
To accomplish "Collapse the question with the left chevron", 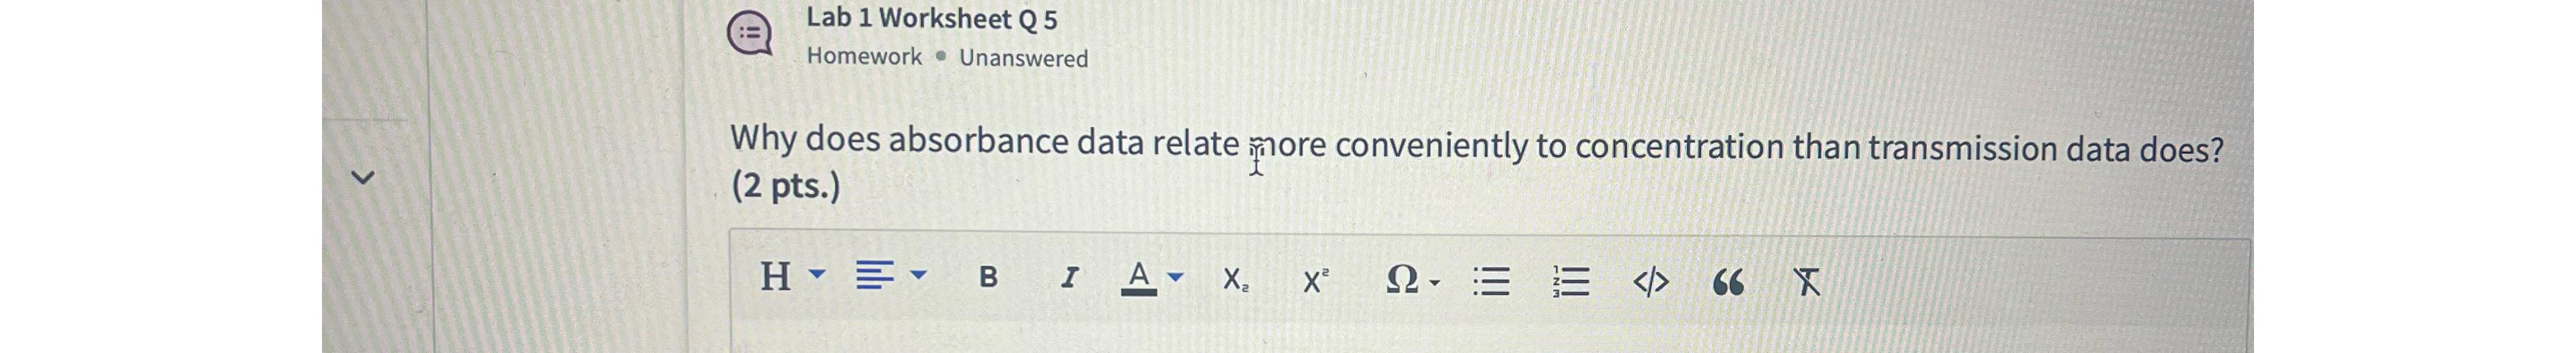I will tap(362, 178).
